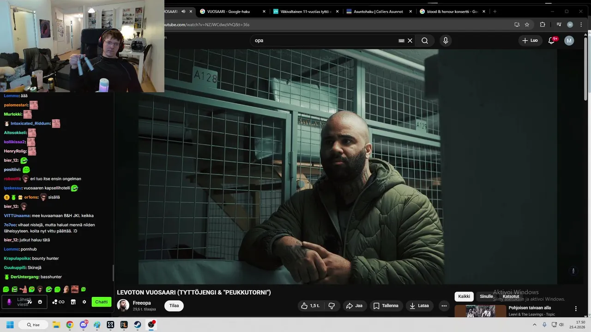591x332 pixels.
Task: Open YouTube notifications bell
Action: click(x=551, y=41)
